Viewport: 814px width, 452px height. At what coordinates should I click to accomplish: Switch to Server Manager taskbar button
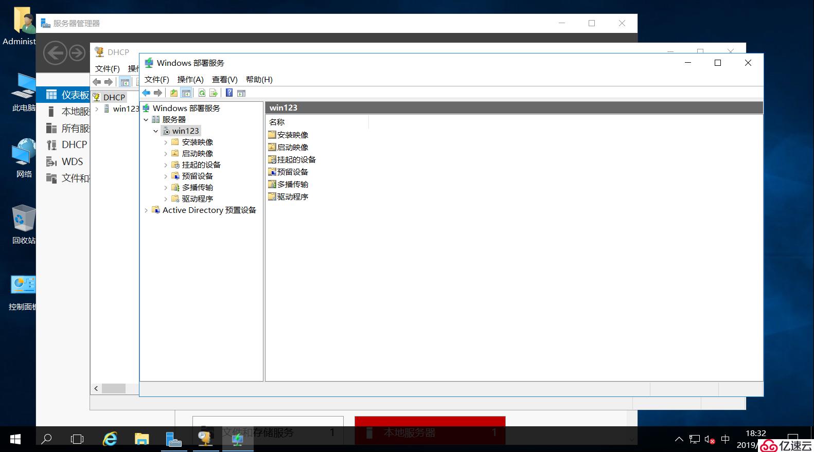tap(174, 439)
